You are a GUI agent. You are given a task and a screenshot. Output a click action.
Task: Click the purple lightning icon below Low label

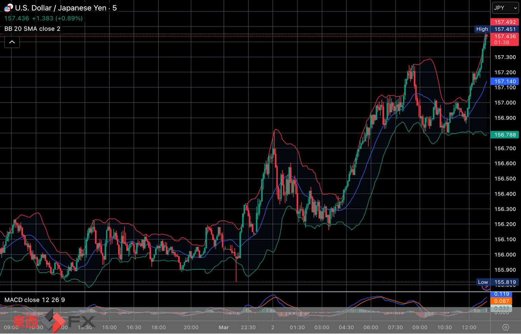(486, 287)
